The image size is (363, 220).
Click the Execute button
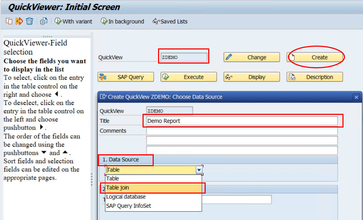point(189,77)
